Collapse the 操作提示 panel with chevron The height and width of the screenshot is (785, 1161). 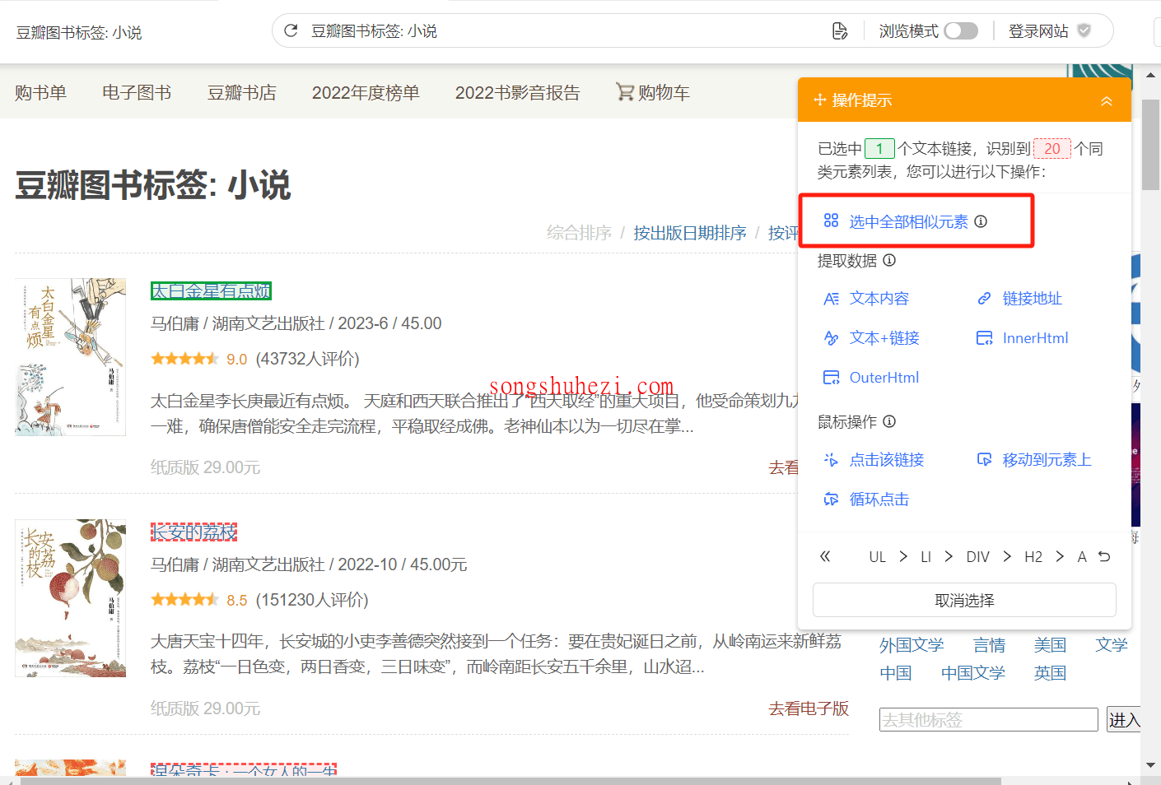[x=1107, y=100]
